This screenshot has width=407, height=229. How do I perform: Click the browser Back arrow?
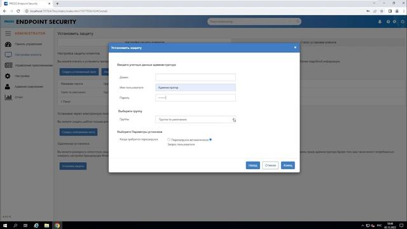click(x=4, y=11)
